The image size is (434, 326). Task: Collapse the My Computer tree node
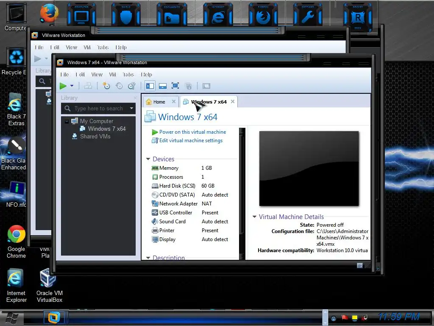tap(67, 121)
